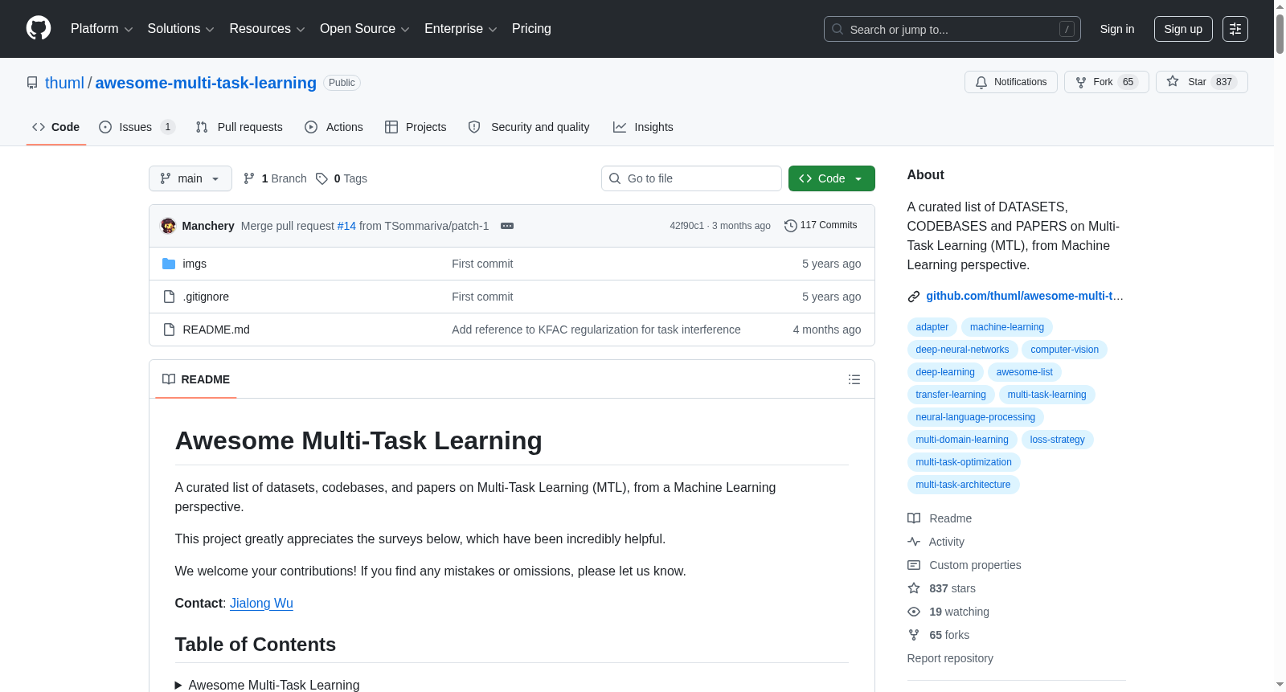The height and width of the screenshot is (692, 1286).
Task: Open the imgs folder
Action: (195, 264)
